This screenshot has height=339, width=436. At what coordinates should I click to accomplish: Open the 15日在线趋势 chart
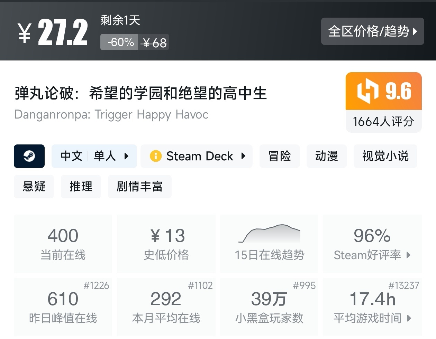tap(269, 244)
